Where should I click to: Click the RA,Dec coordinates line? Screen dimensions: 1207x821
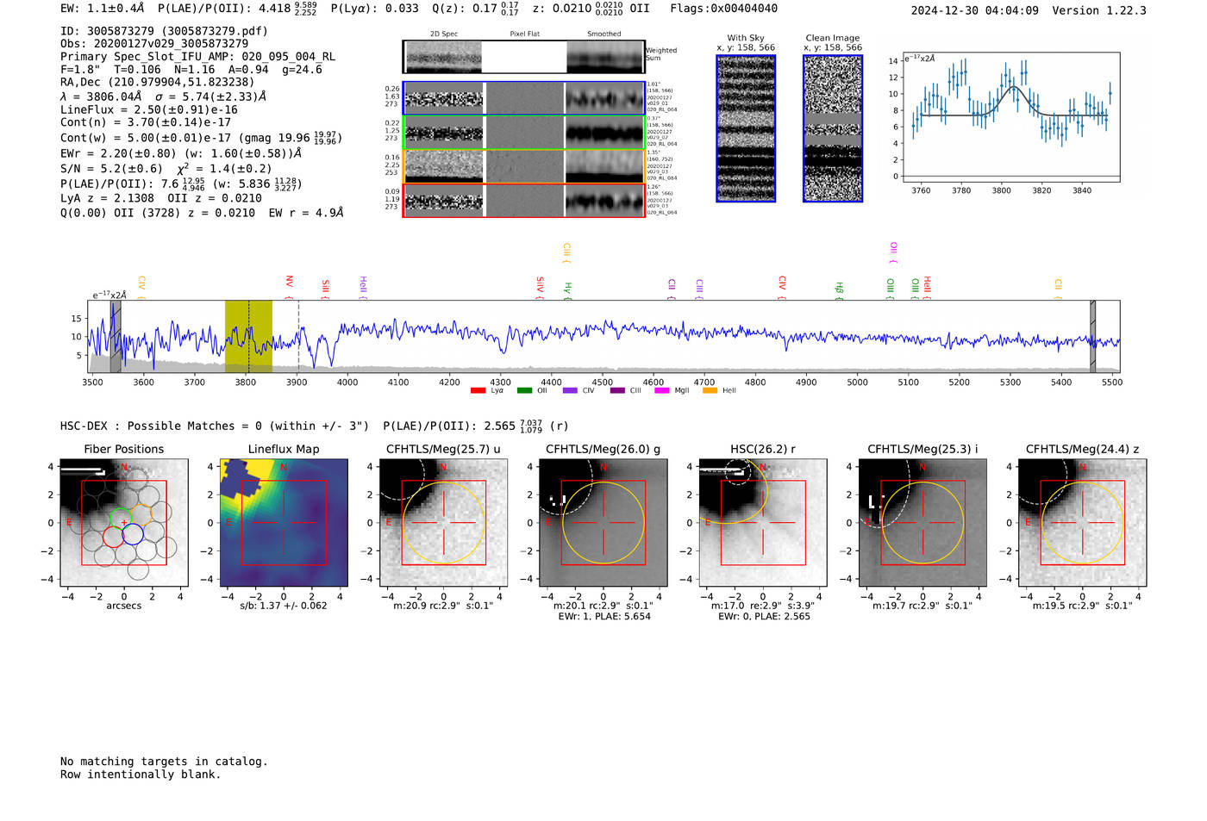point(158,83)
